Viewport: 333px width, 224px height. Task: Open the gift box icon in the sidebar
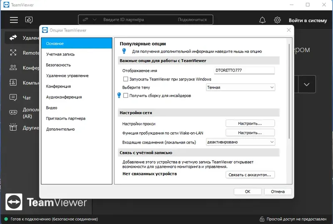tap(13, 127)
